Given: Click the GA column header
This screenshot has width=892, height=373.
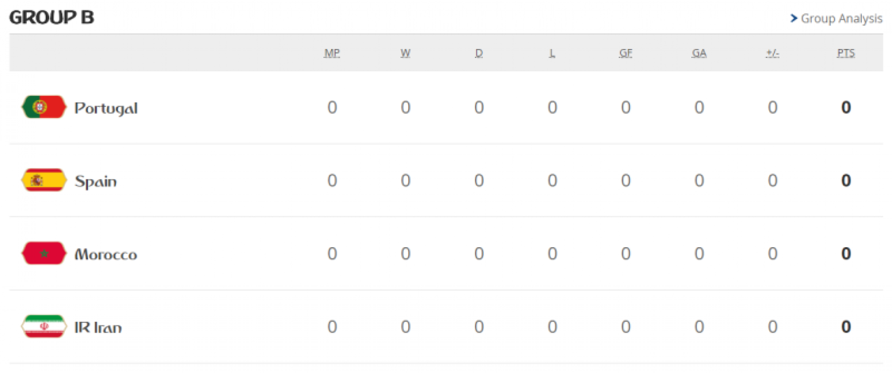Looking at the screenshot, I should 699,53.
